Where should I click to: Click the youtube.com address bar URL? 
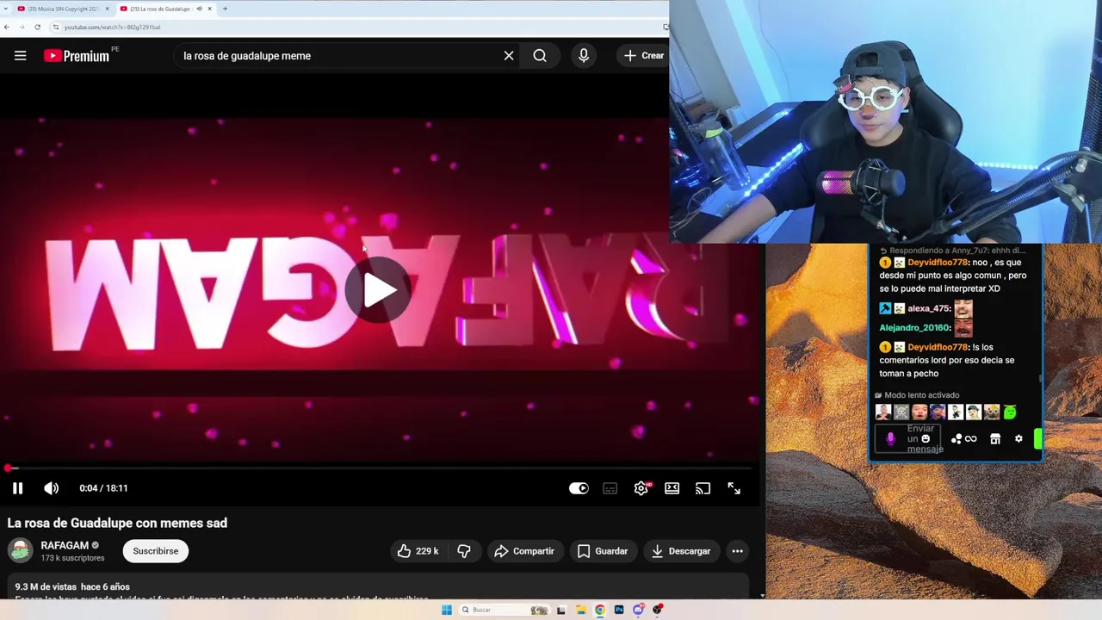112,27
